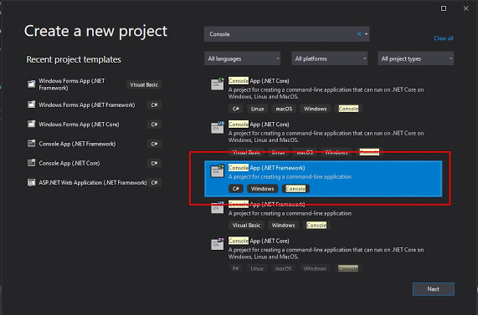Click the Linux tag on the first Console template

tap(257, 109)
